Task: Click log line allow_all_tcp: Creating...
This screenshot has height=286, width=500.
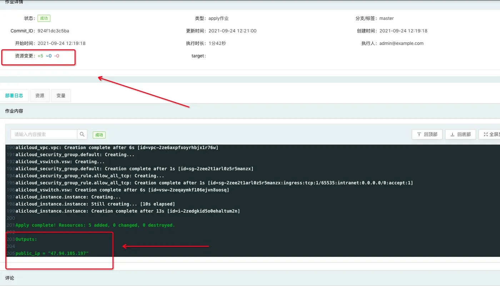Action: (x=90, y=175)
